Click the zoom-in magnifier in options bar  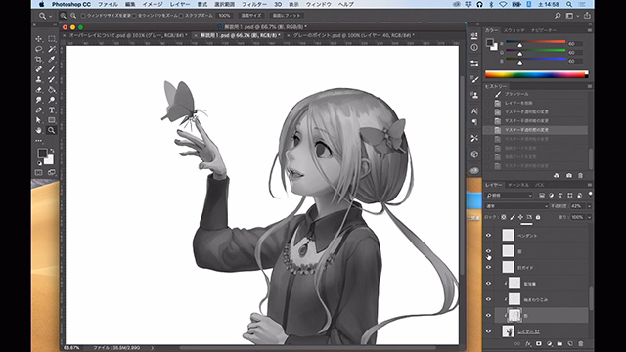pyautogui.click(x=63, y=16)
